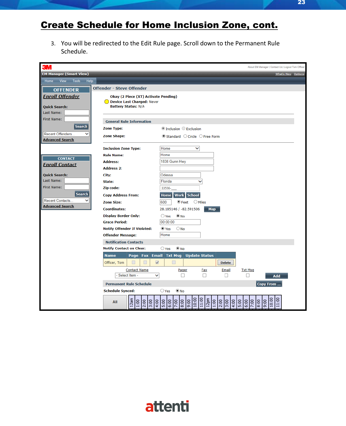The width and height of the screenshot is (346, 426).
Task: Open the Contact Name Select Item dropdown
Action: pos(137,275)
